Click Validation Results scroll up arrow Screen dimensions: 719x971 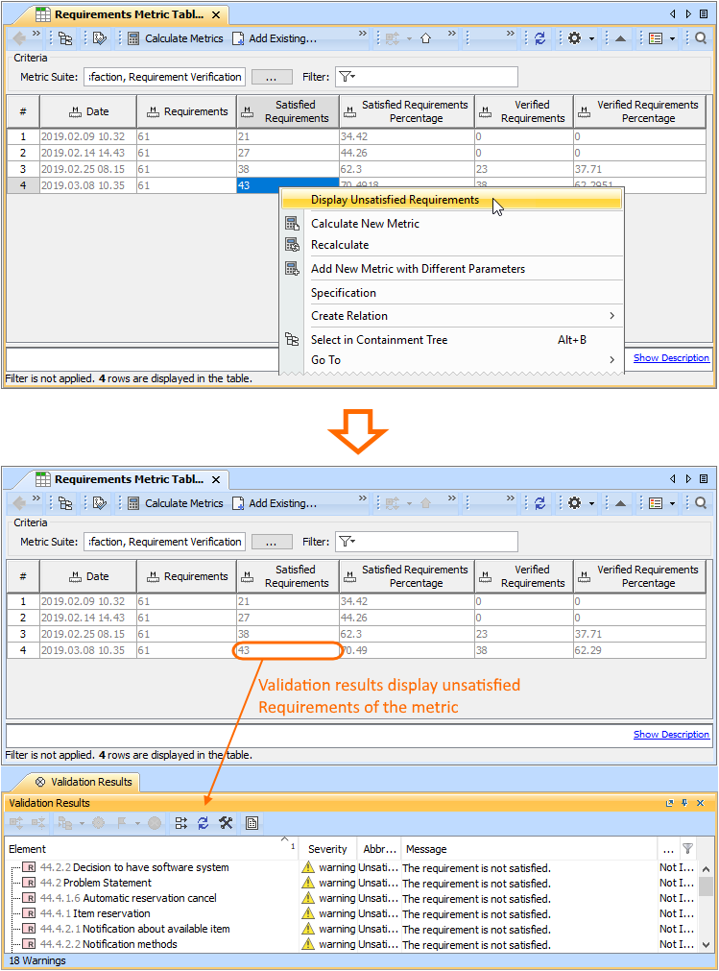(706, 869)
